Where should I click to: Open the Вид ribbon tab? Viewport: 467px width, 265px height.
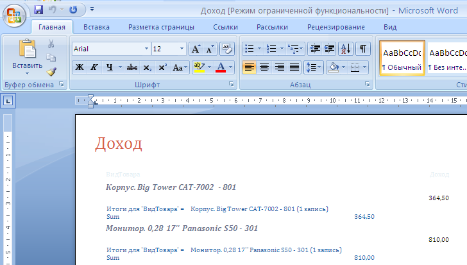click(x=390, y=27)
